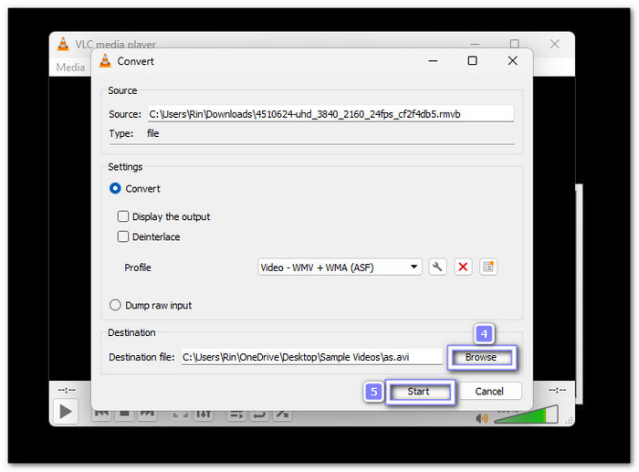Close the VLC media player window
Screen dimensions: 639x472
(x=555, y=44)
